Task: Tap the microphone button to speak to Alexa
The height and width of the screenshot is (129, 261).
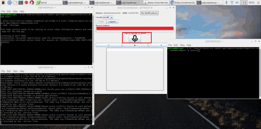Action: click(x=135, y=38)
